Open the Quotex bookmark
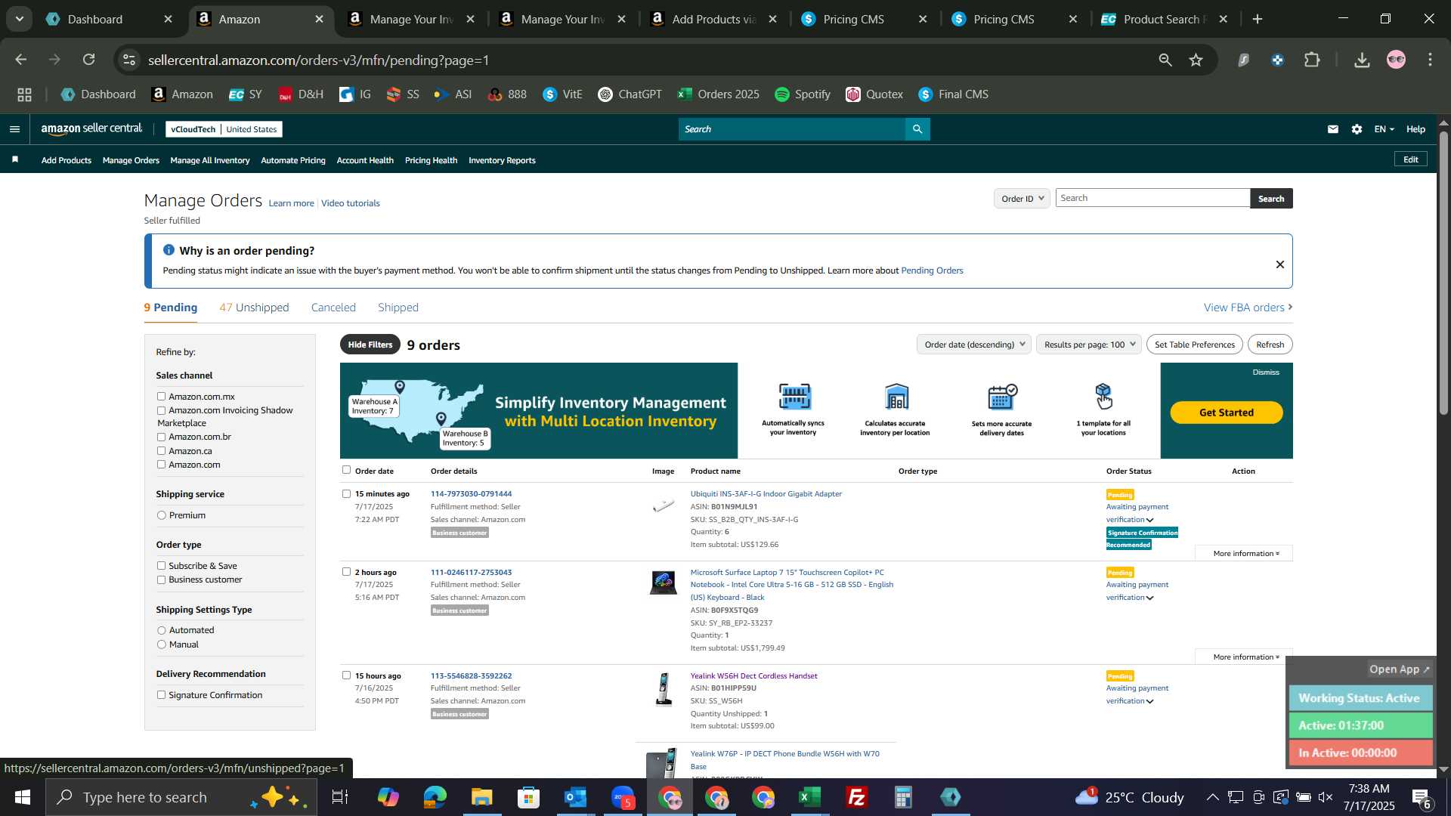The image size is (1451, 816). point(874,94)
